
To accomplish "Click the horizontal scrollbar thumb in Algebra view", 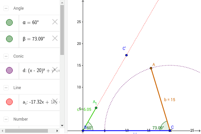I will pos(26,131).
